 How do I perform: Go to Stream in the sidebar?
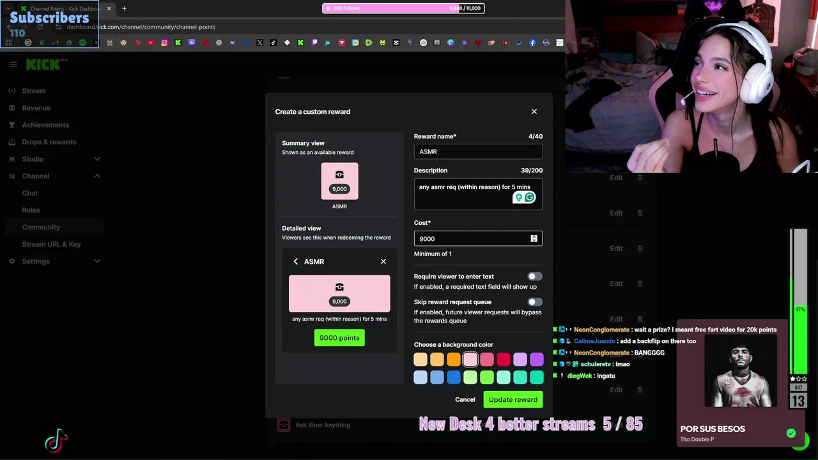pyautogui.click(x=34, y=91)
